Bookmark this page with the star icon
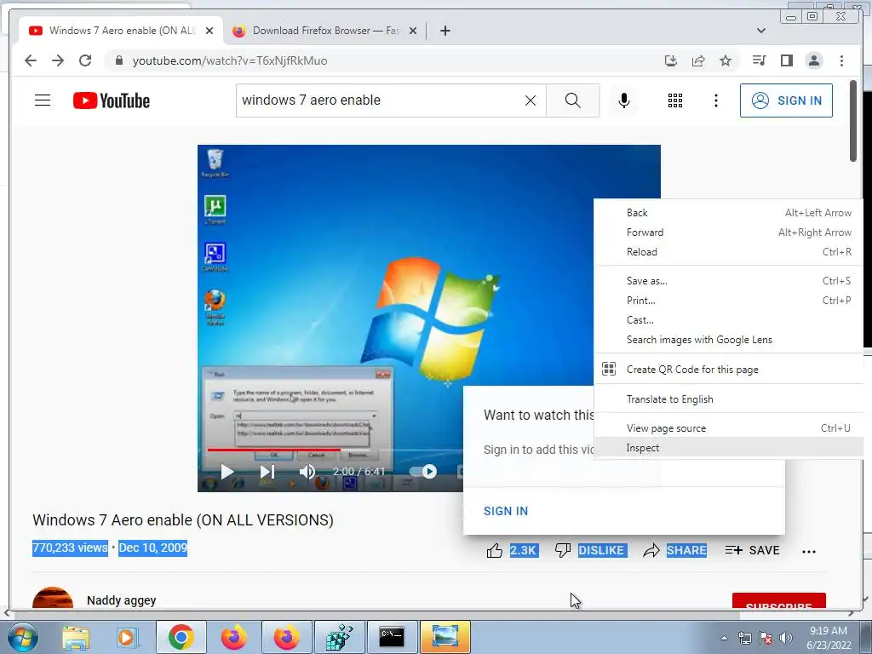 point(726,60)
